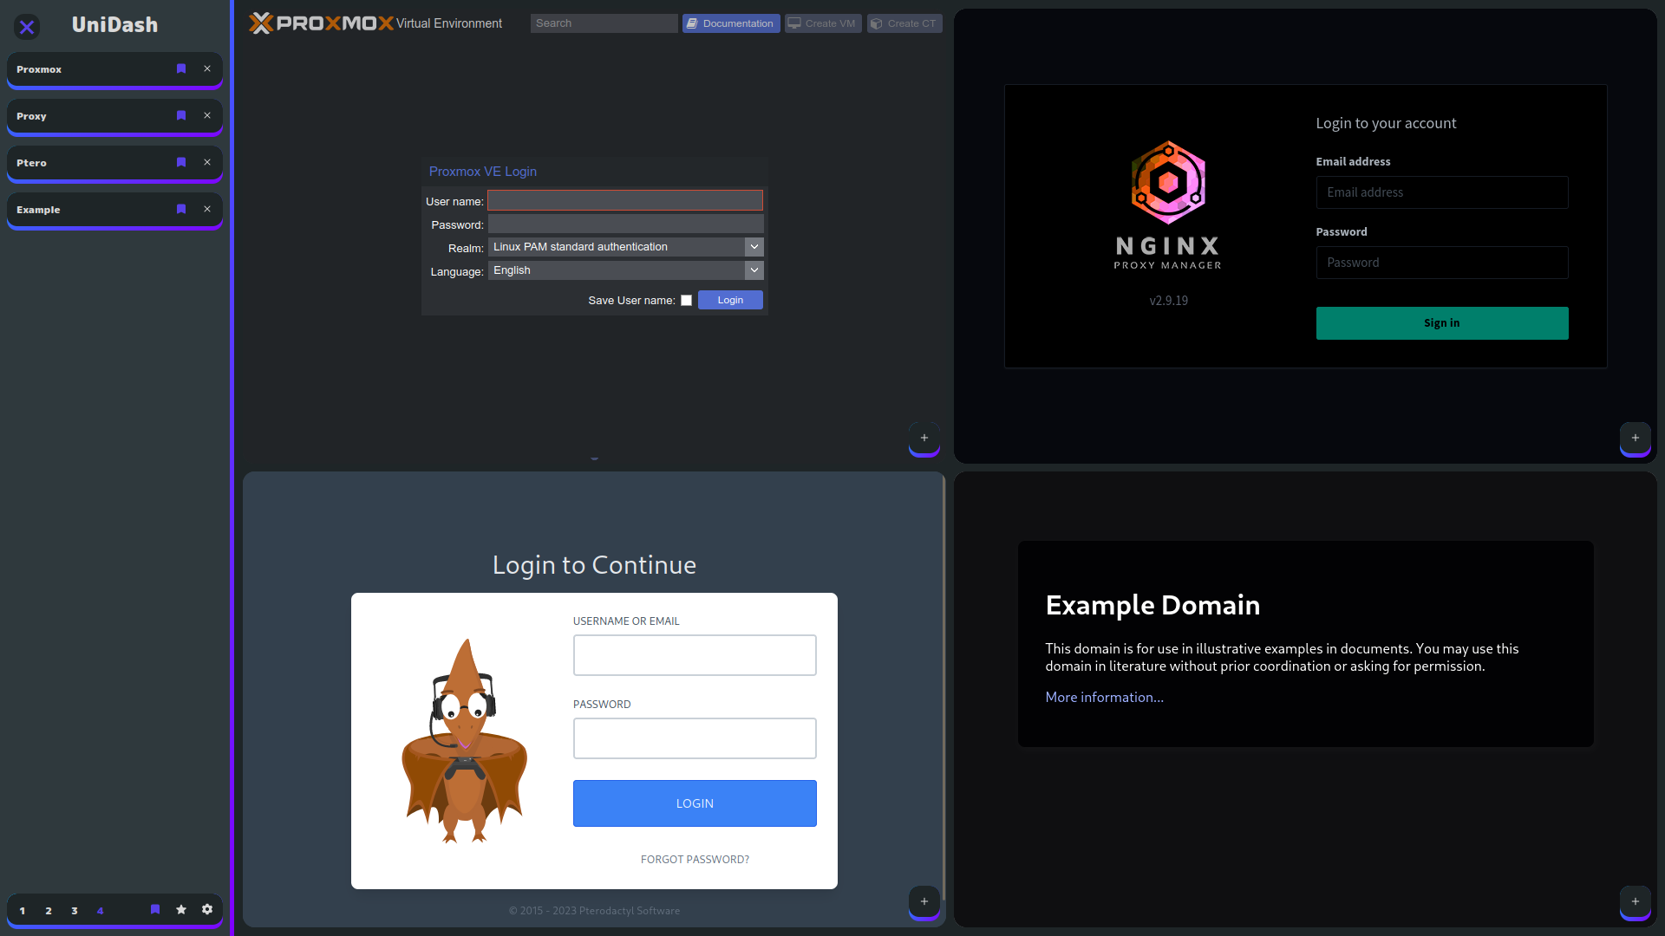Click the v2.9.19 version text
This screenshot has width=1665, height=936.
pos(1168,301)
